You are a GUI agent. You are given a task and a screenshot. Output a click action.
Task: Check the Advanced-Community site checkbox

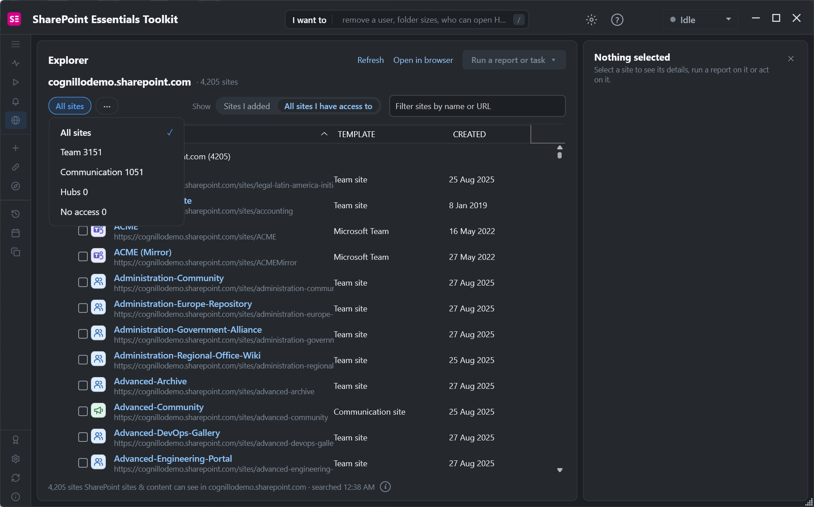click(x=83, y=411)
